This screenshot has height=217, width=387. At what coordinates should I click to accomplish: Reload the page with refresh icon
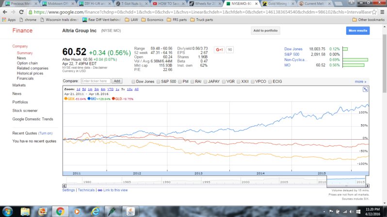pyautogui.click(x=21, y=12)
